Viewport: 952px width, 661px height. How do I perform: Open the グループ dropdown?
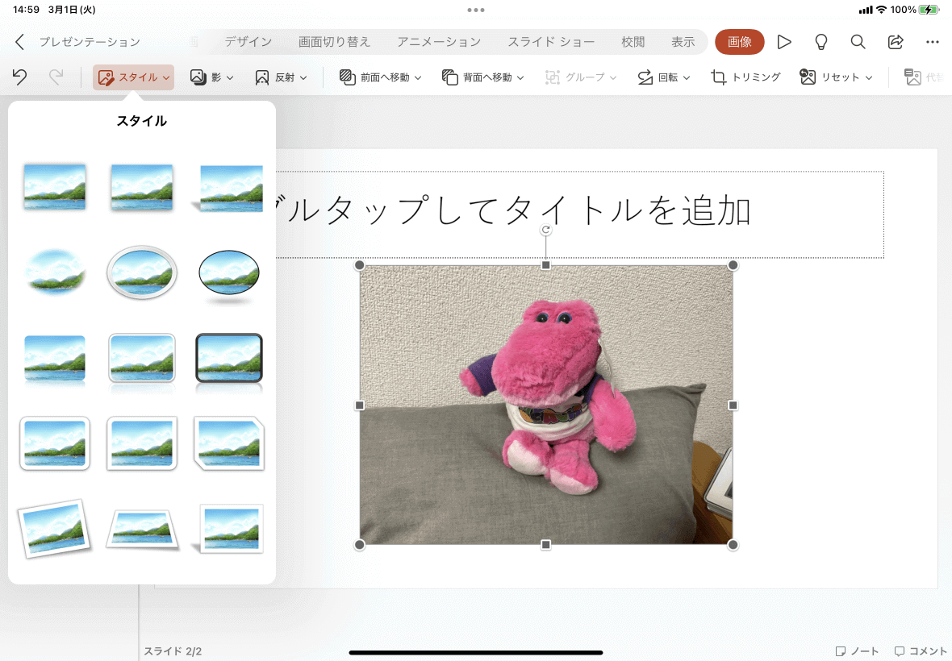[x=581, y=77]
